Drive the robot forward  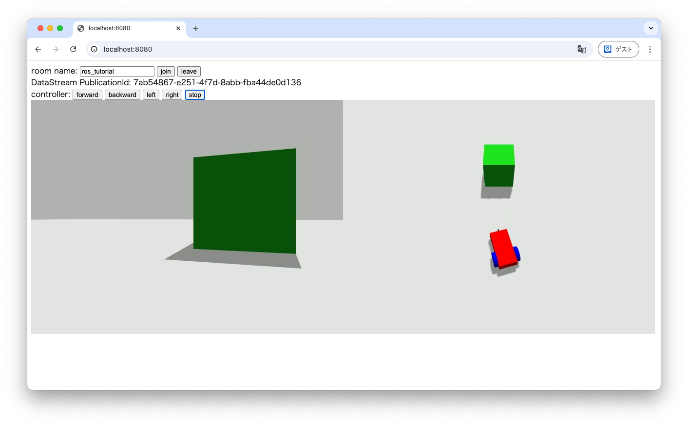[x=87, y=95]
